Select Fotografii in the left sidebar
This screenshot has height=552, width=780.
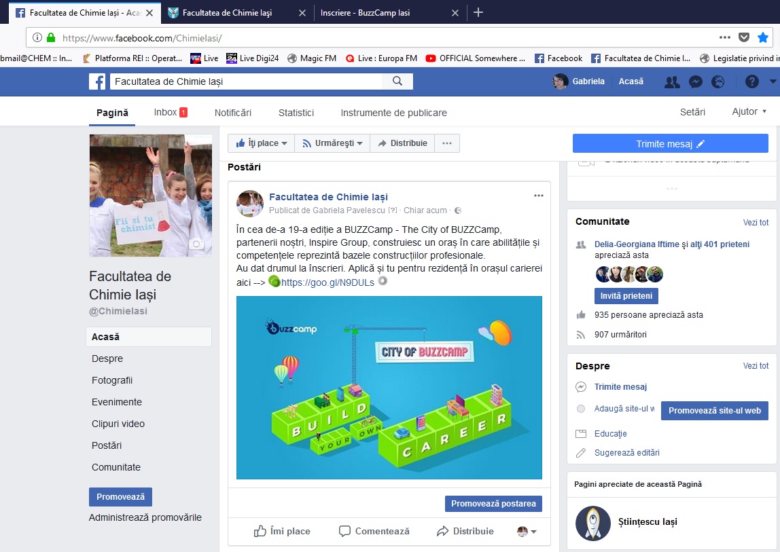point(112,380)
